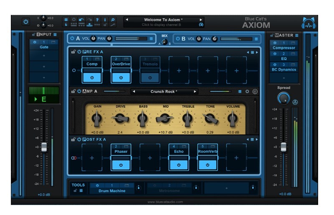Click the A/B MIX knob
Image resolution: width=334 pixels, height=215 pixels.
click(164, 42)
